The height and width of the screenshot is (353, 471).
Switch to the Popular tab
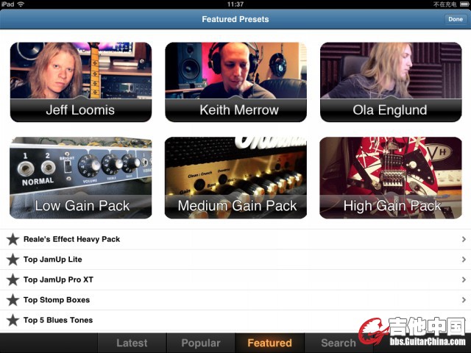(x=201, y=343)
